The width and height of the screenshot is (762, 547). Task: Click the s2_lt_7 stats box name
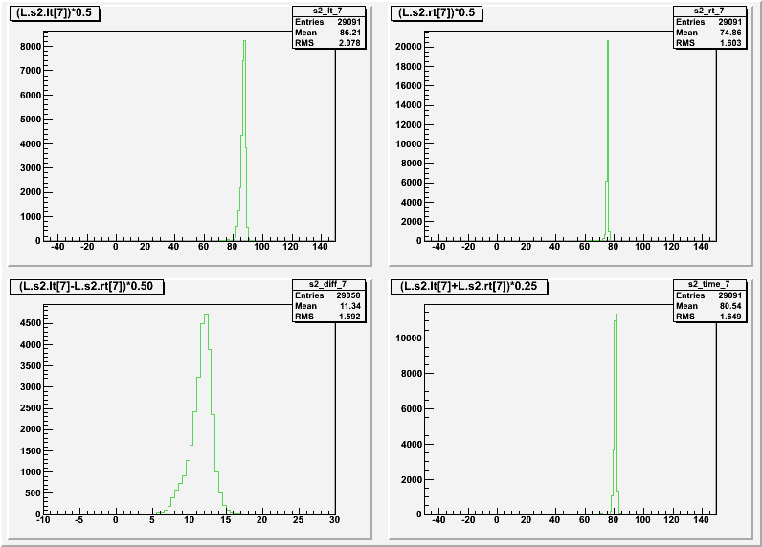click(x=328, y=11)
